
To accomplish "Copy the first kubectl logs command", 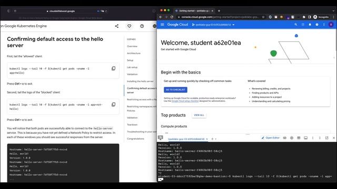I will pos(114,68).
